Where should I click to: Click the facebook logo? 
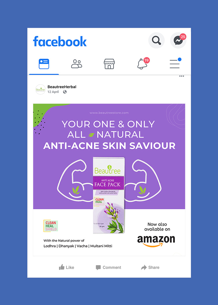[60, 41]
